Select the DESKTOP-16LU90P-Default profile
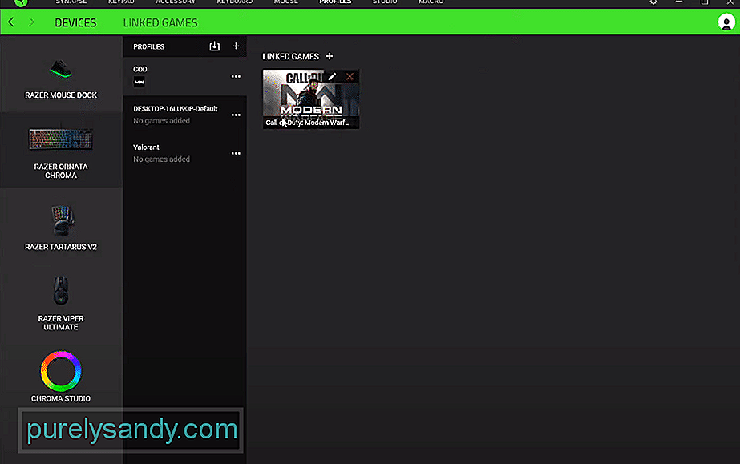 [x=184, y=115]
